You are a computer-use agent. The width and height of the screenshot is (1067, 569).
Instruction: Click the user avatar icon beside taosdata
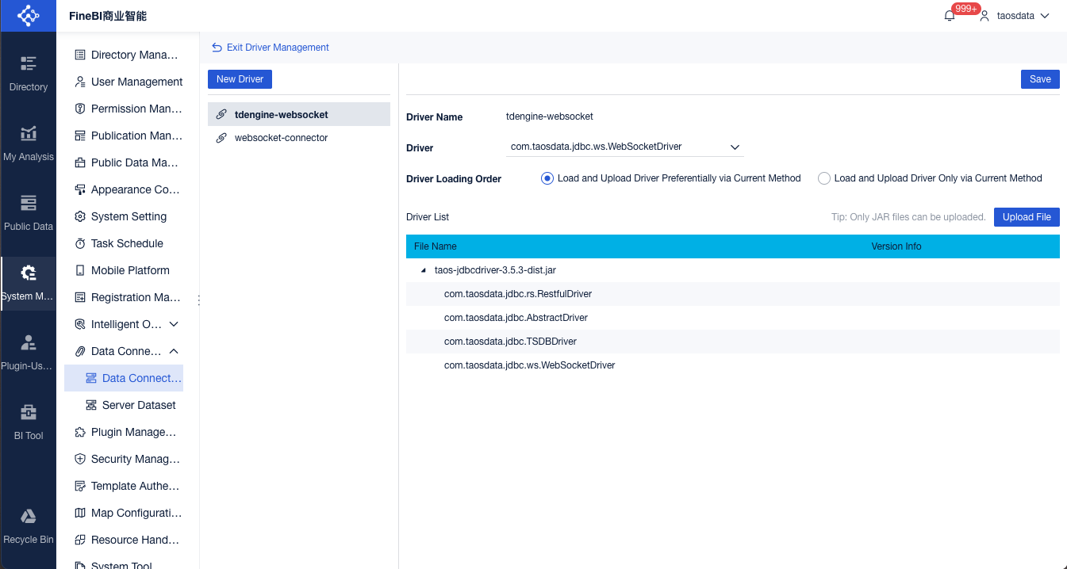(984, 16)
